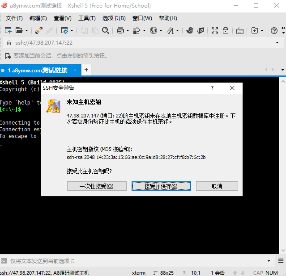The height and width of the screenshot is (276, 286).
Task: Expand the toolbar overflow chevron
Action: pyautogui.click(x=283, y=28)
